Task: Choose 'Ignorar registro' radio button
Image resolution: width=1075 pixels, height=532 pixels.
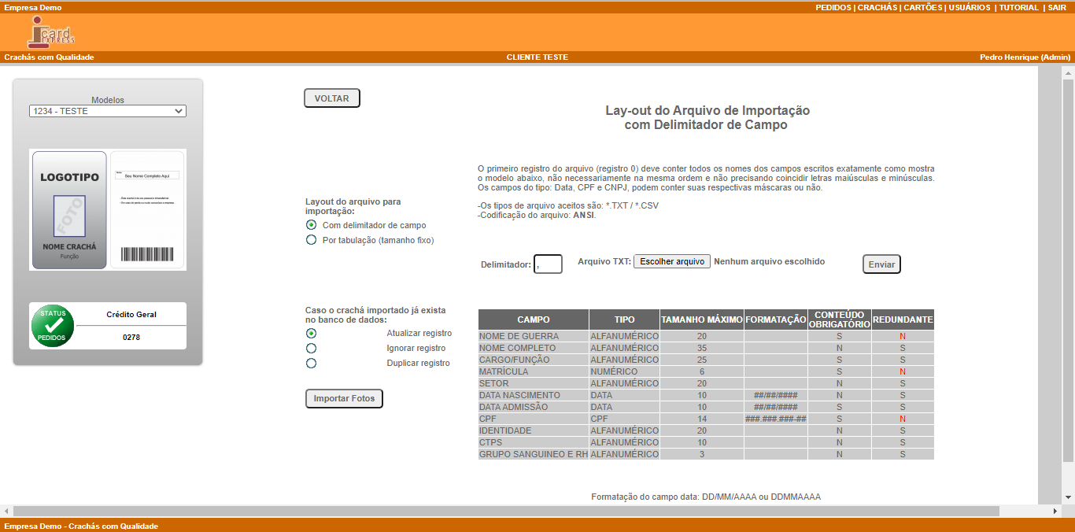Action: 312,348
